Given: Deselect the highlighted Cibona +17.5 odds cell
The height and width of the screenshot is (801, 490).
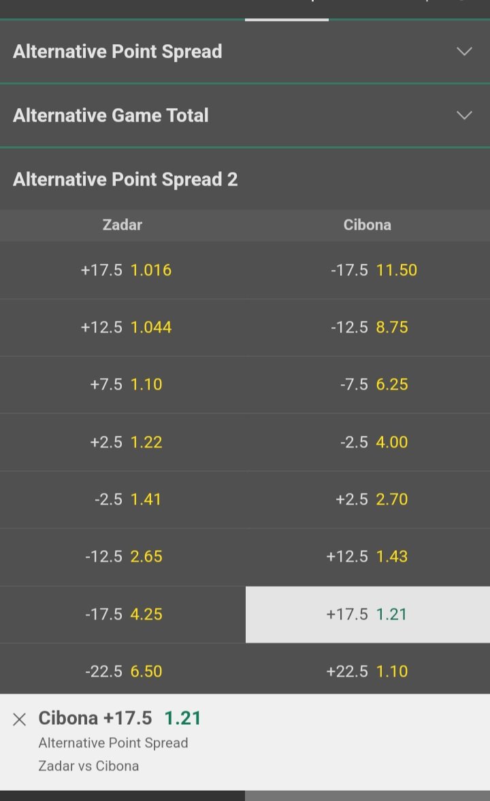Looking at the screenshot, I should 367,615.
